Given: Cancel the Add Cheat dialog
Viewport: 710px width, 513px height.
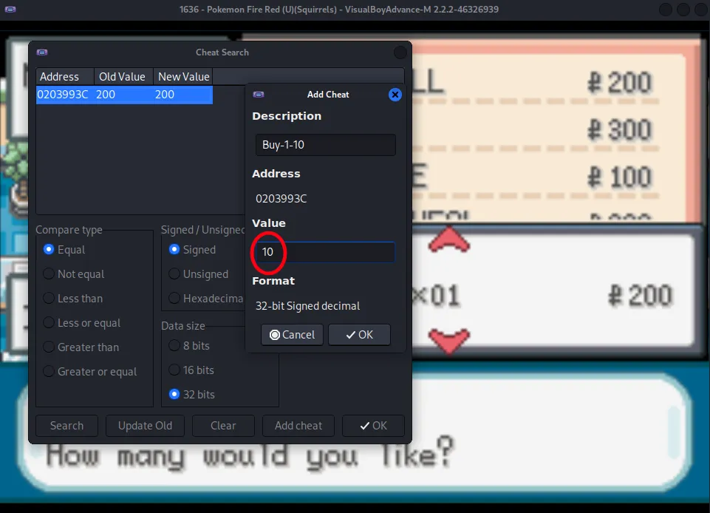Looking at the screenshot, I should tap(293, 335).
